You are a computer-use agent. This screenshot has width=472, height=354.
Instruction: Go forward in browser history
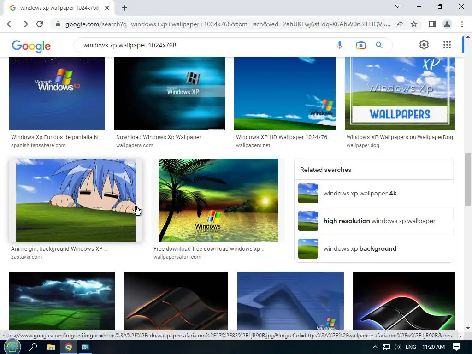25,24
